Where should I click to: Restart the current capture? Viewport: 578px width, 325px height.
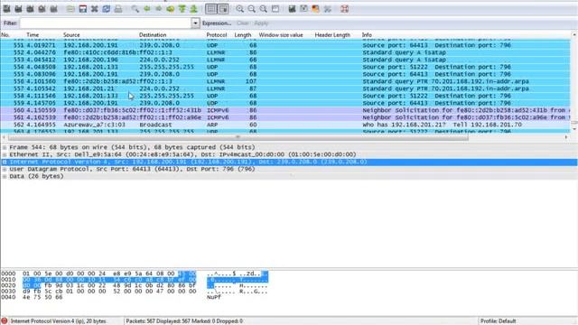coord(54,9)
